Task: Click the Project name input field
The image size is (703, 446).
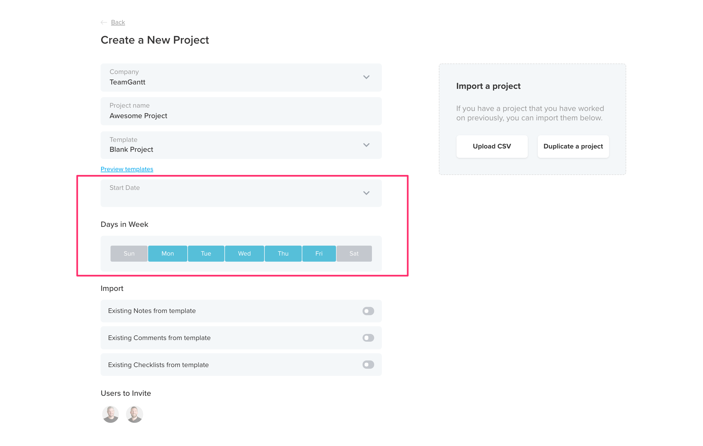Action: (241, 111)
